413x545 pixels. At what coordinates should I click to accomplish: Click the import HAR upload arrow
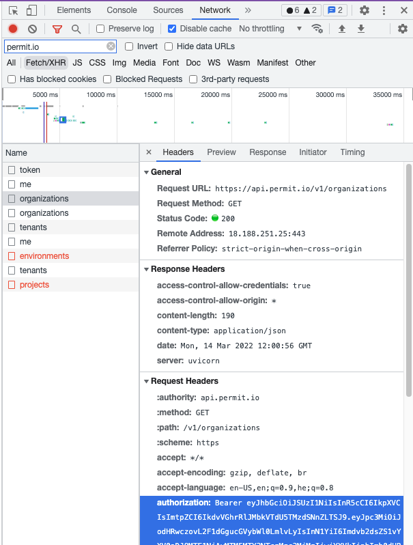(x=342, y=29)
